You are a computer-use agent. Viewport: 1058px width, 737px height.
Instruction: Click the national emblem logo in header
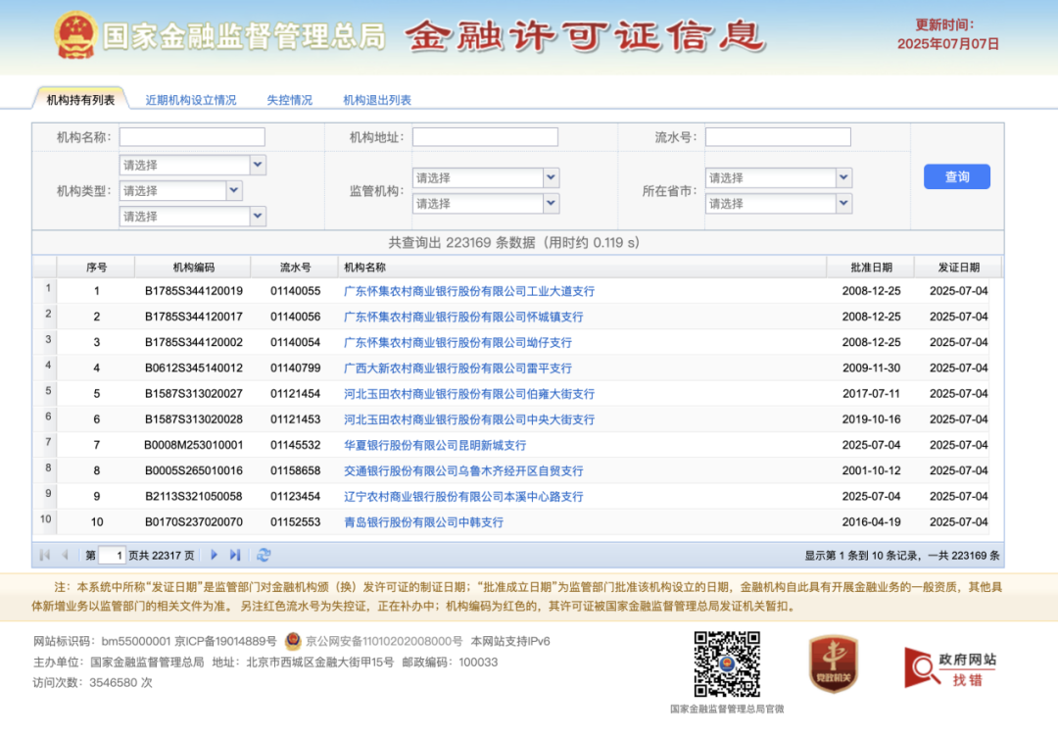point(75,35)
